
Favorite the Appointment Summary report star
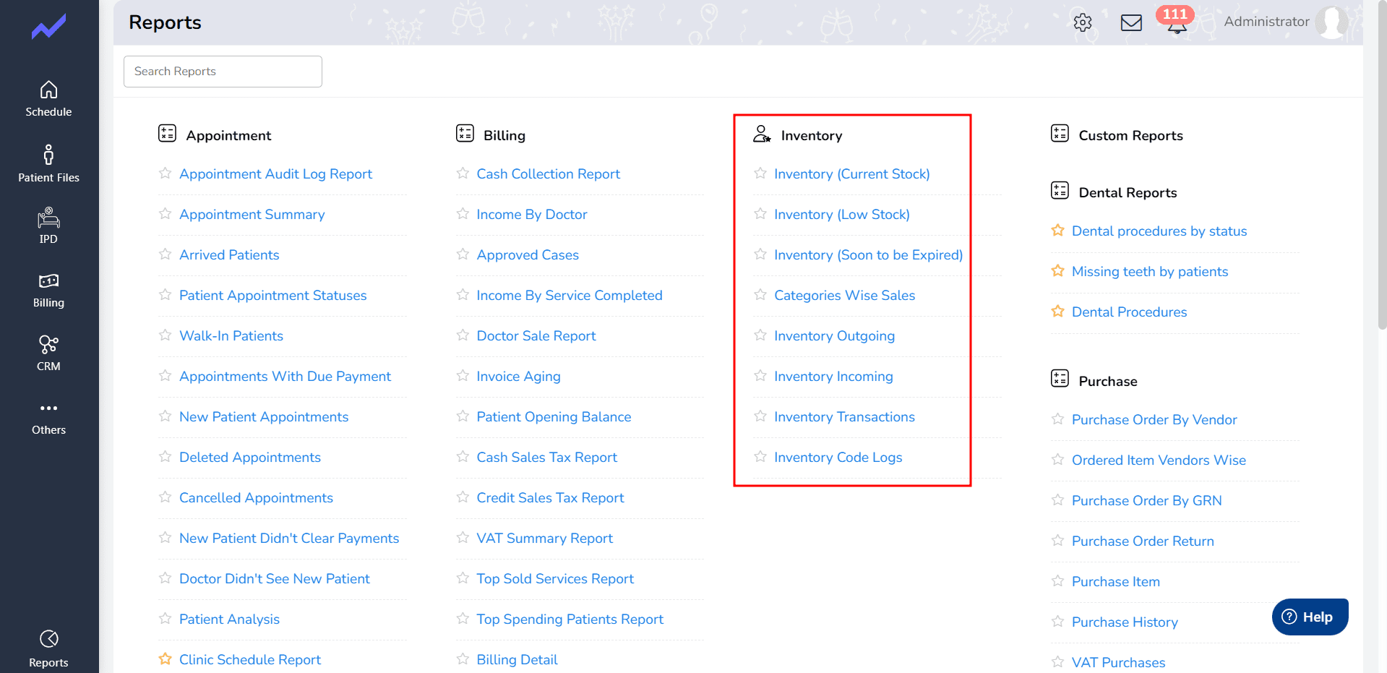click(x=166, y=214)
